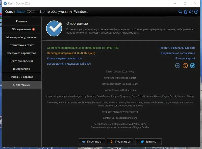Open the Главная section
Viewport: 202px width, 149px height.
tap(21, 21)
